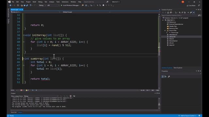
Task: Open Local Windows Debugger dropdown arrow
Action: point(80,6)
